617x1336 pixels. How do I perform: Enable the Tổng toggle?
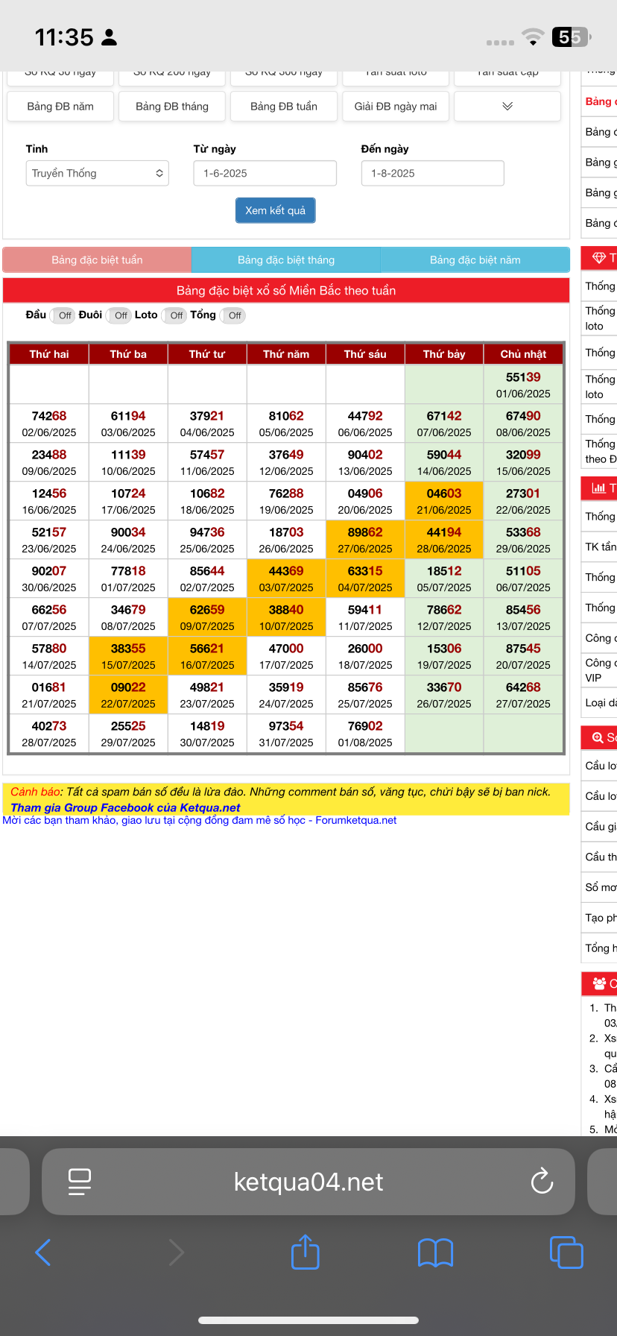[x=234, y=315]
